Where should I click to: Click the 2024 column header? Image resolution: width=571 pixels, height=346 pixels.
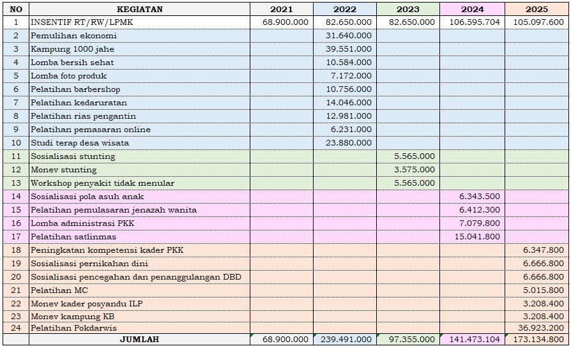click(x=472, y=9)
